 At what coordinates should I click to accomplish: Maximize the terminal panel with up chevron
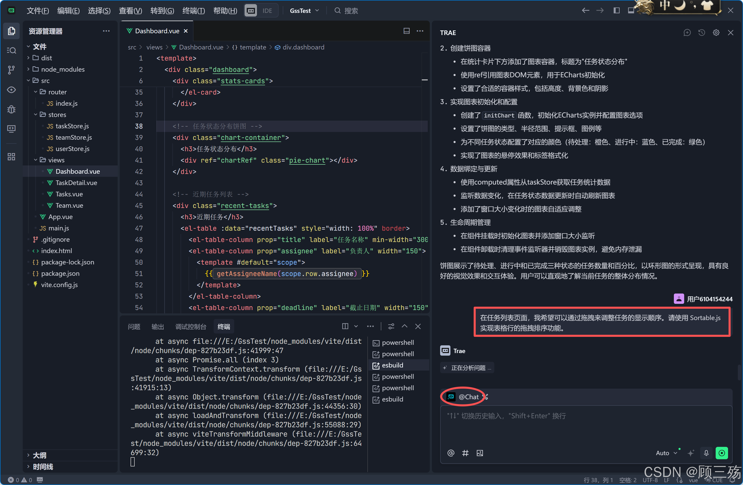(x=404, y=326)
